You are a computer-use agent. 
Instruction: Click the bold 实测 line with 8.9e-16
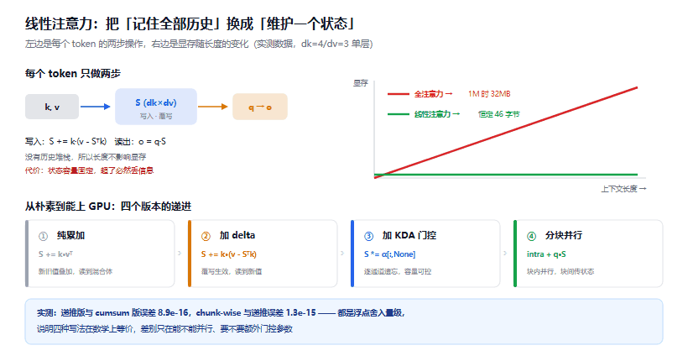click(221, 312)
